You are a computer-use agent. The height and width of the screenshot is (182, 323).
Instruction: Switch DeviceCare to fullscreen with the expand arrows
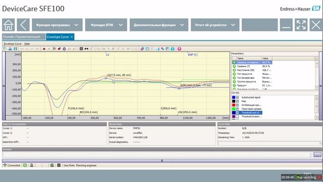[x=301, y=25]
